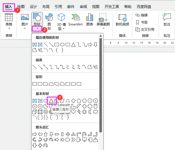Screen dimensions: 175x150
Task: Select U-turn arrow under 箭头总汇
Action: [84, 134]
